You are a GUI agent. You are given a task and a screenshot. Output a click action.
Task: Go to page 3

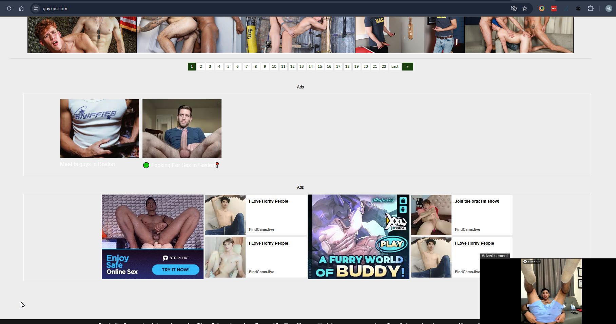tap(210, 66)
